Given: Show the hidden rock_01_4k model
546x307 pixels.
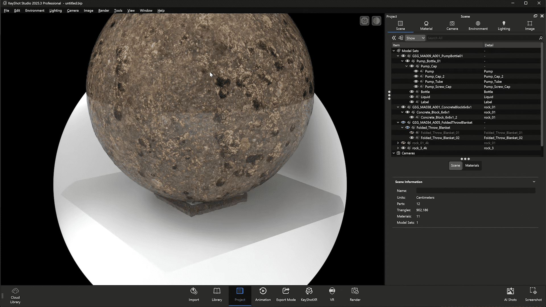Looking at the screenshot, I should tap(403, 143).
